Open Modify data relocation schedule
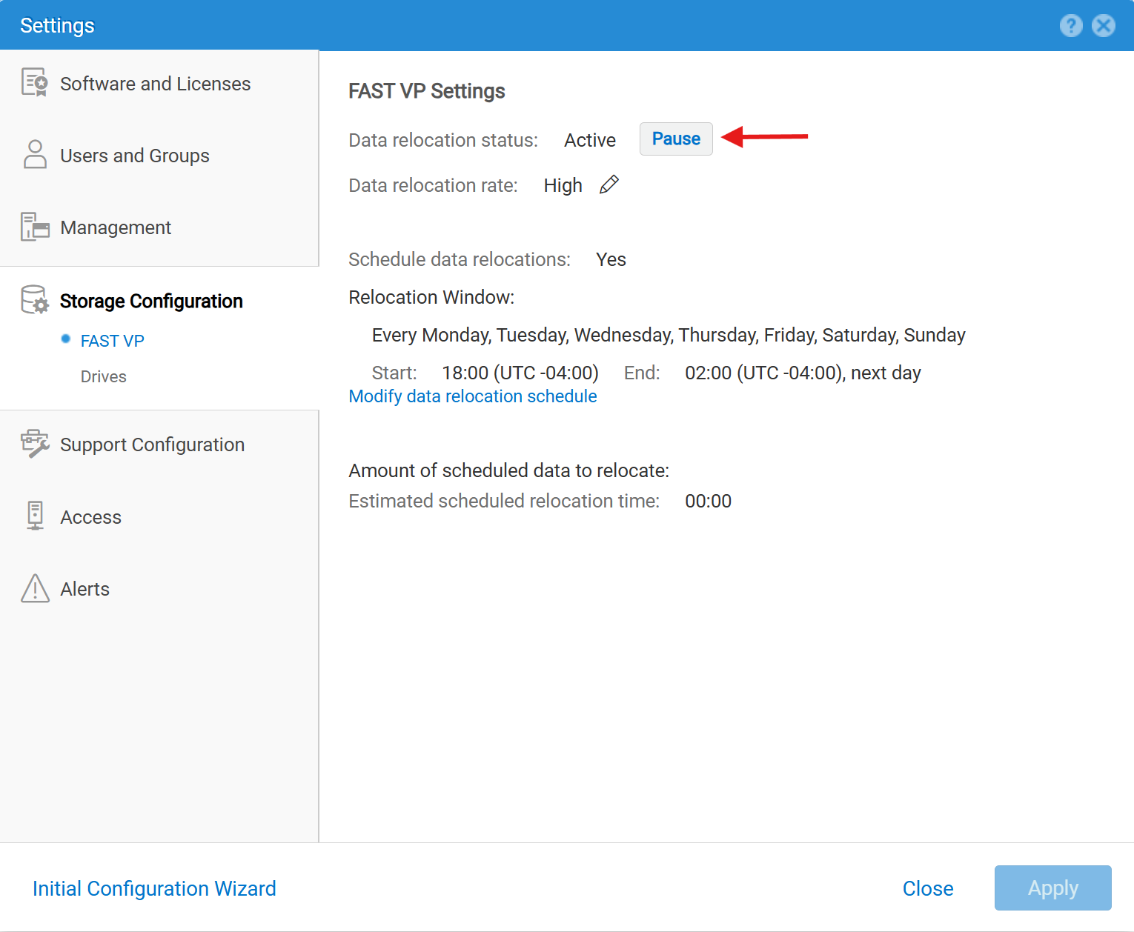 (x=472, y=396)
